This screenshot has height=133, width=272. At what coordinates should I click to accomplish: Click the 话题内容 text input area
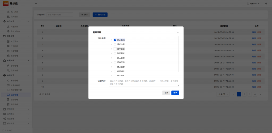(144, 82)
